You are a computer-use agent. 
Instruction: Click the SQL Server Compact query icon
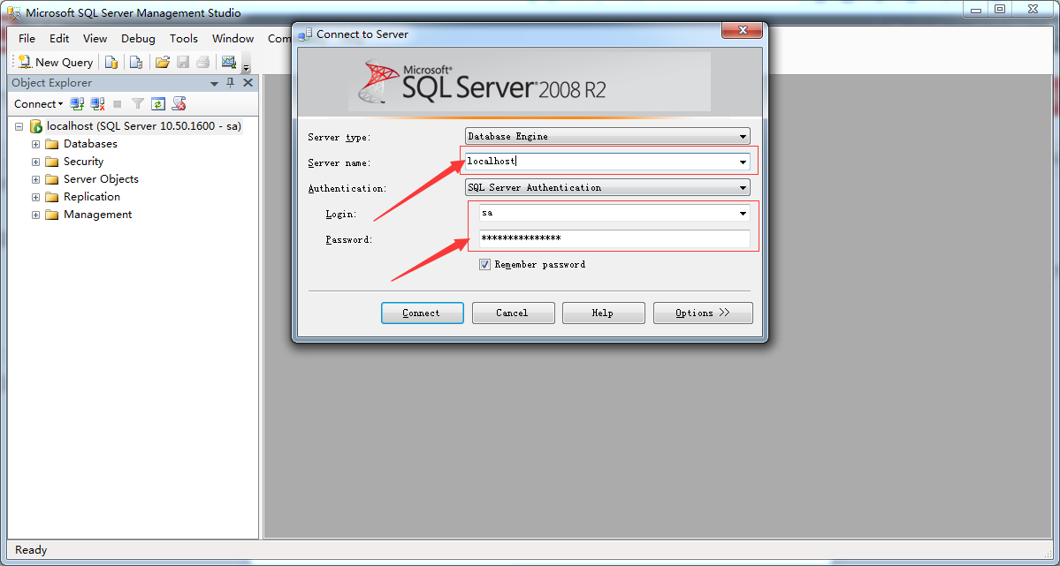tap(136, 62)
